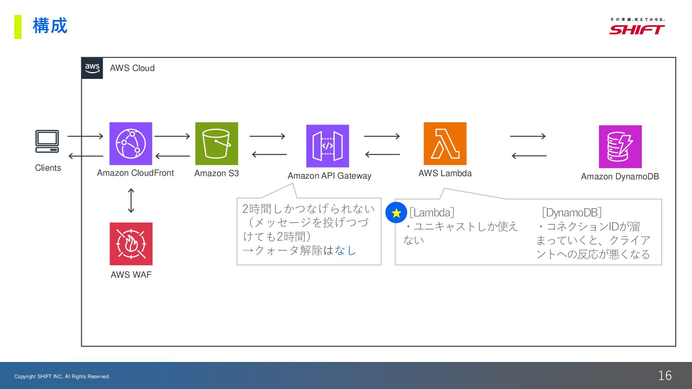Screen dimensions: 692x389
Task: Click the blue なし text
Action: (345, 250)
